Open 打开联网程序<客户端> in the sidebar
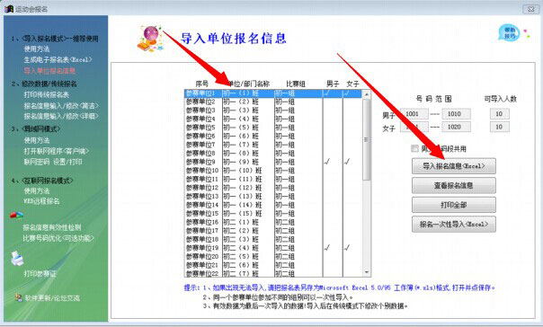The image size is (543, 327). (57, 151)
